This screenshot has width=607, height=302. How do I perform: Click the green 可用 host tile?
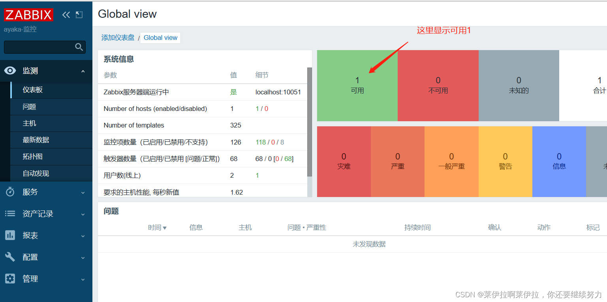tap(357, 85)
